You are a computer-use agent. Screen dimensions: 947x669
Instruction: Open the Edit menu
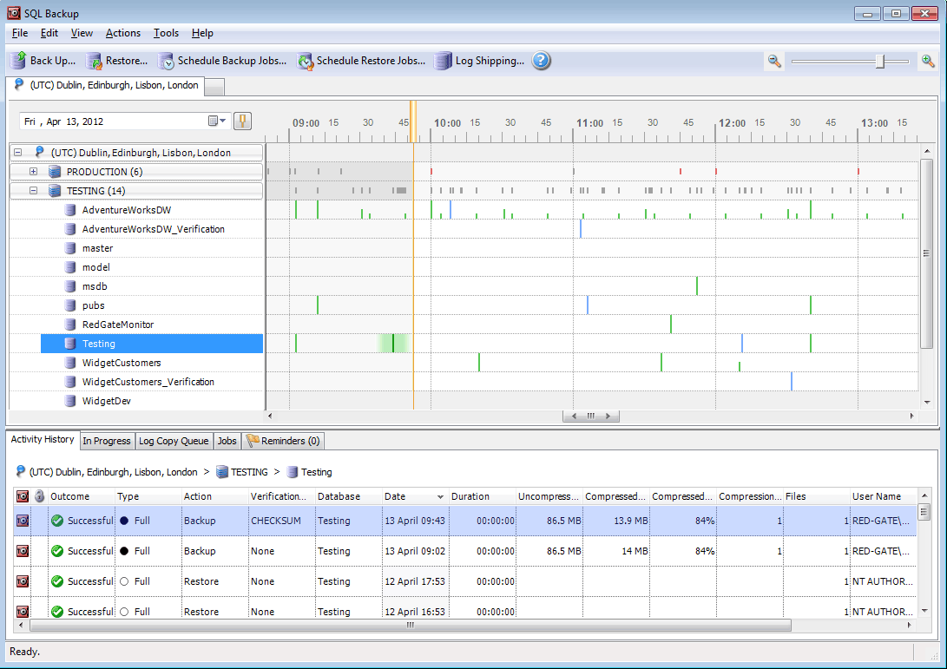click(49, 33)
